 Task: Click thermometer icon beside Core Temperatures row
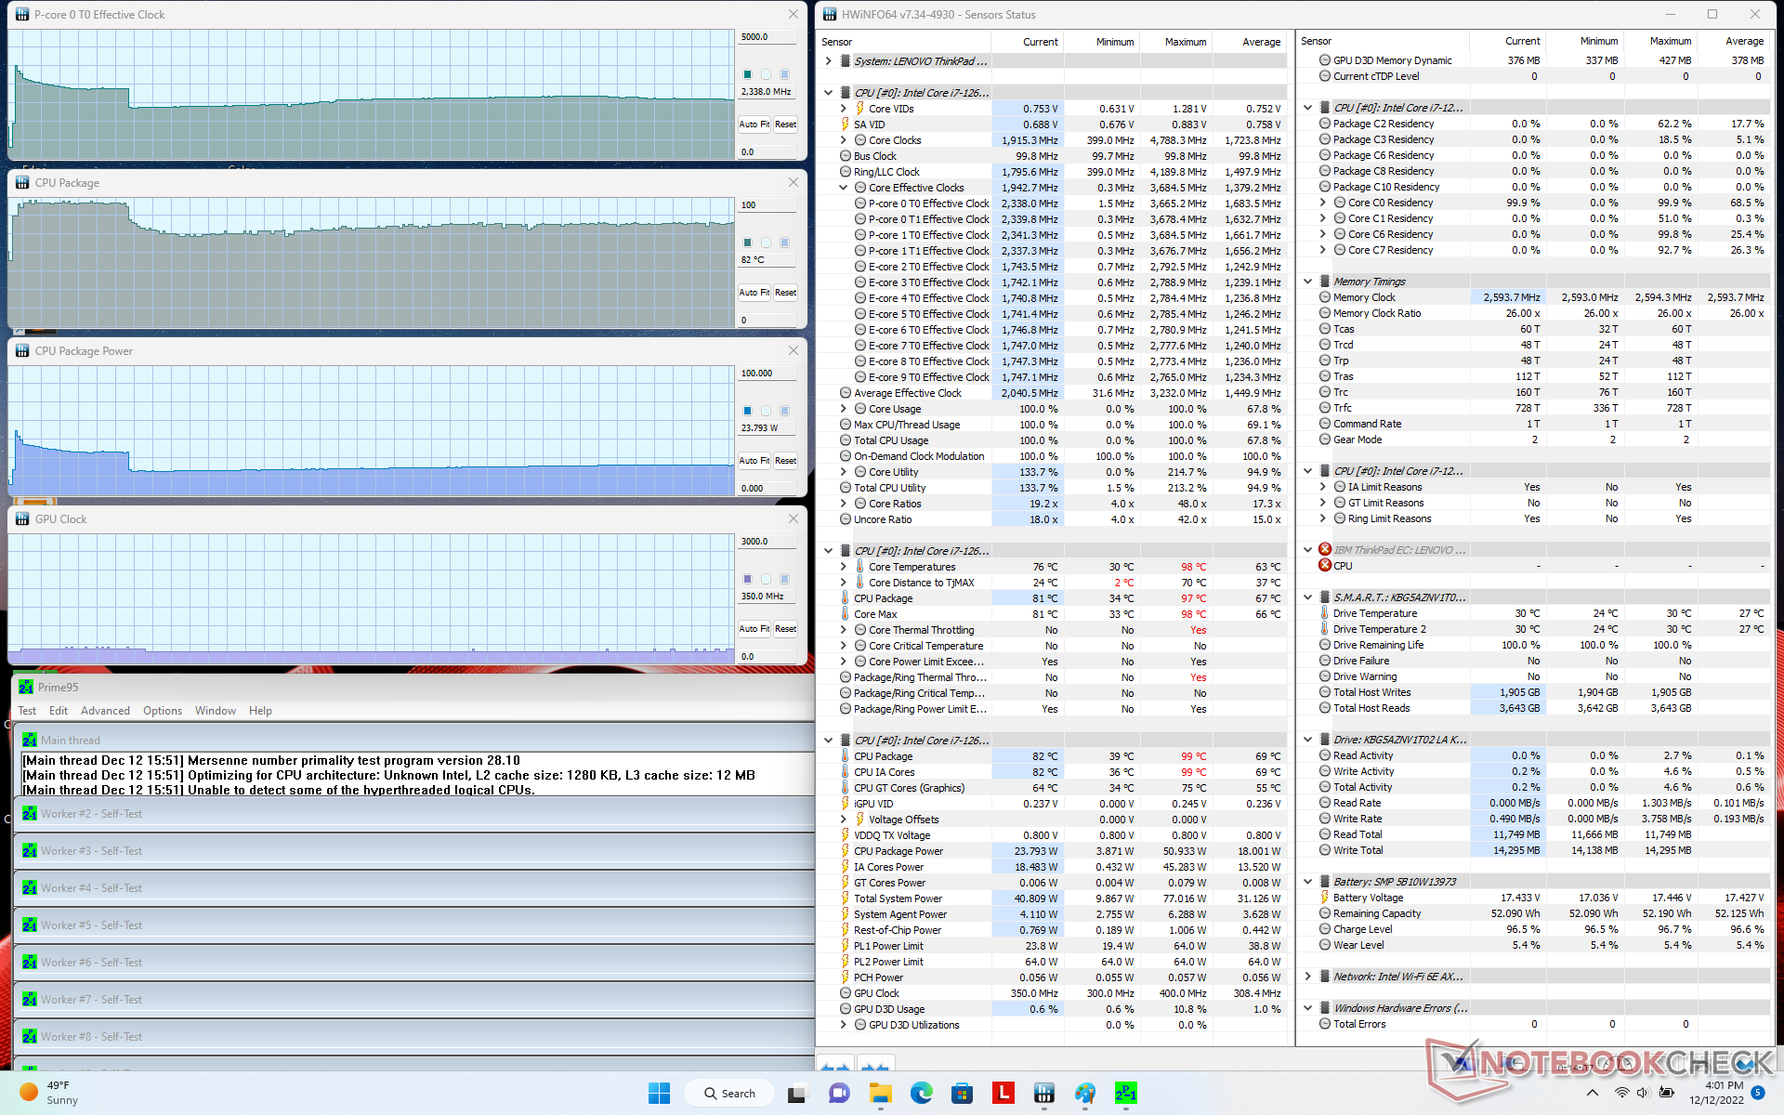[859, 567]
